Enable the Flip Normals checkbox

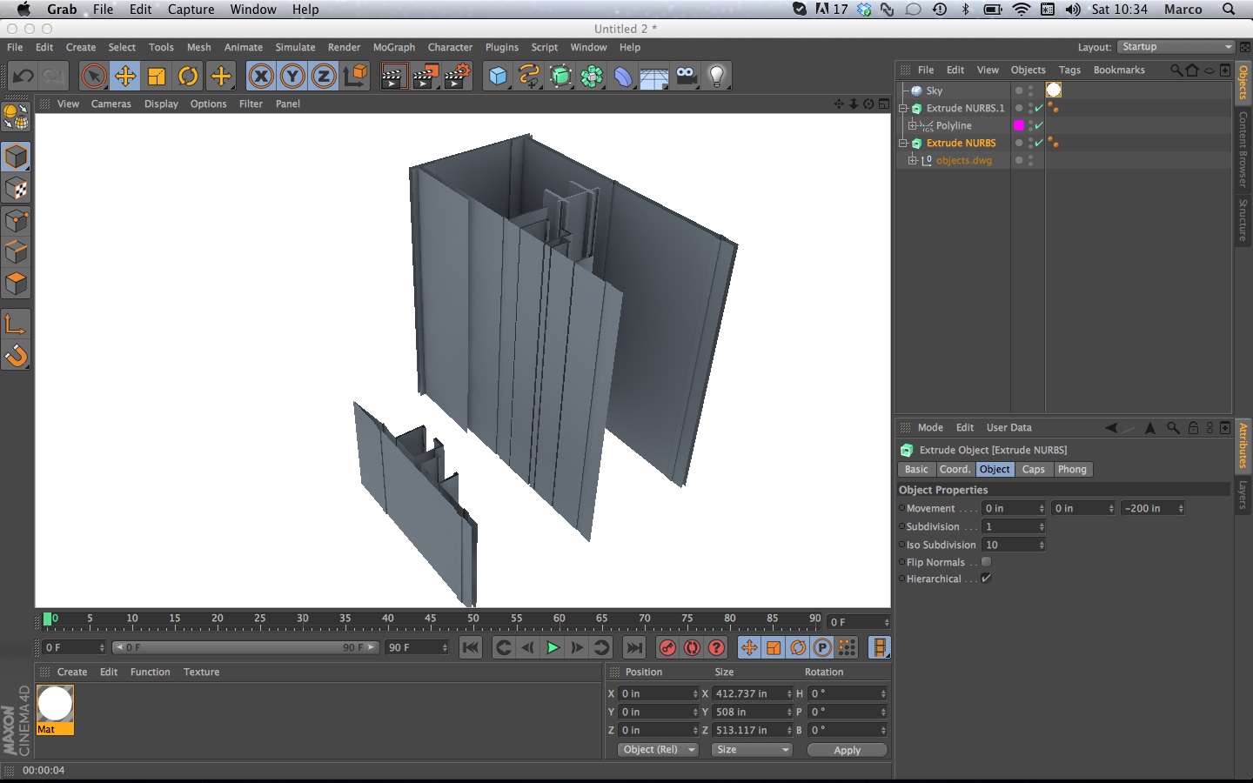(x=986, y=562)
